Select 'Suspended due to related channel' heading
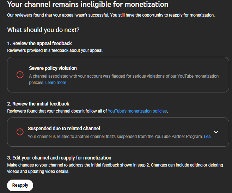The height and width of the screenshot is (193, 232). pyautogui.click(x=64, y=128)
